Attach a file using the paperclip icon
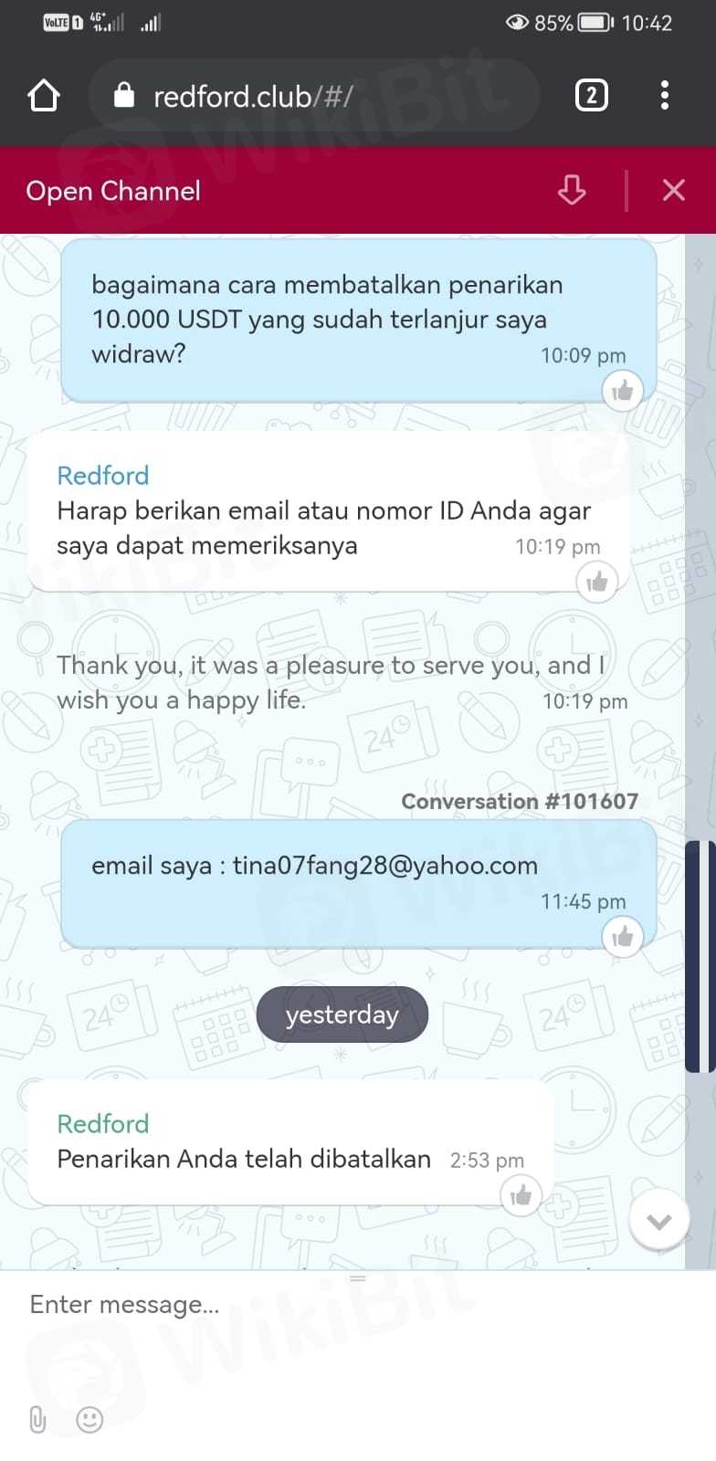Screen dimensions: 716x1461 point(37,1419)
